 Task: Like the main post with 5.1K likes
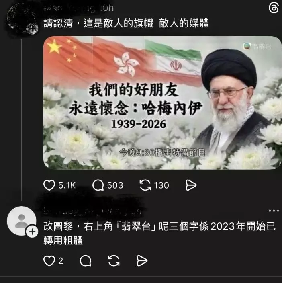pos(49,185)
